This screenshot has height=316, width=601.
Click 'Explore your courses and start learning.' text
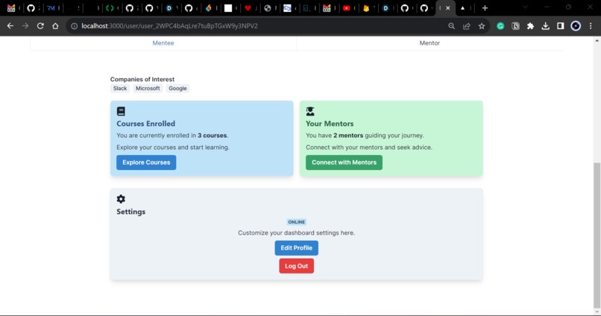173,148
